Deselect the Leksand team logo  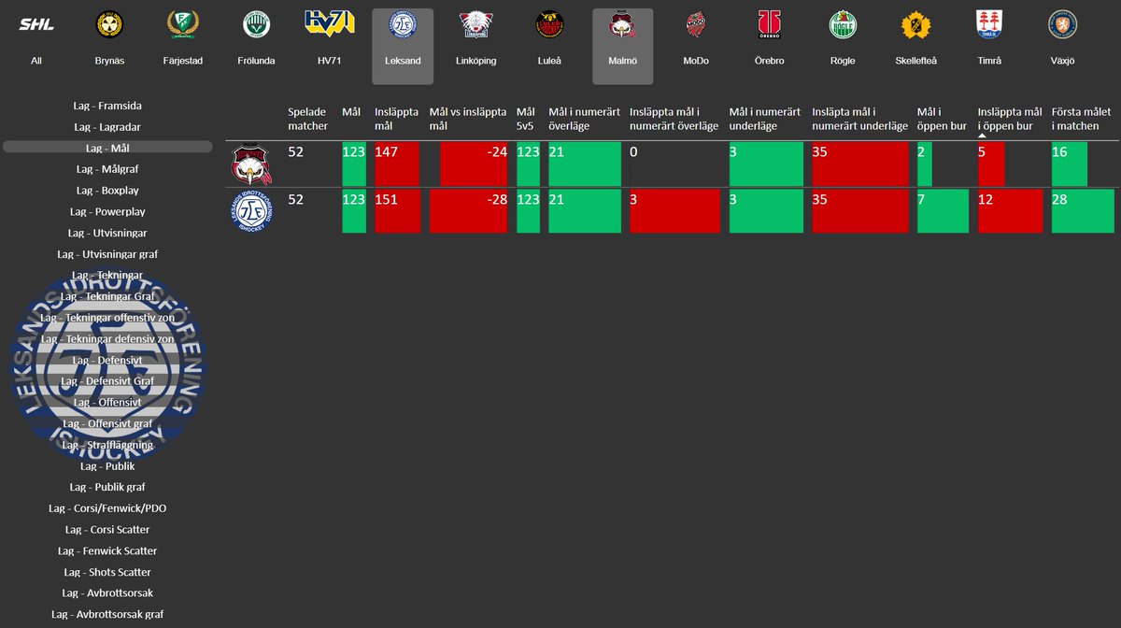(403, 24)
